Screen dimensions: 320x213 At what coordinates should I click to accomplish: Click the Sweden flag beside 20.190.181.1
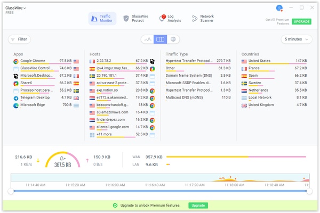click(92, 76)
